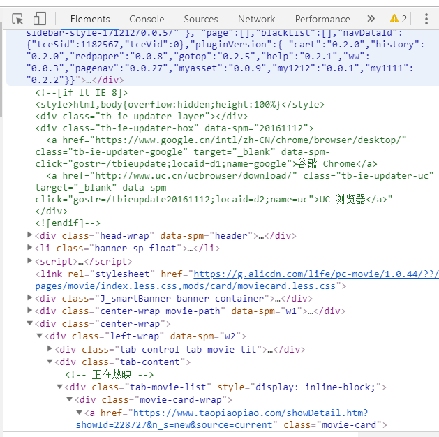Select the 正在热映 comment line

110,375
